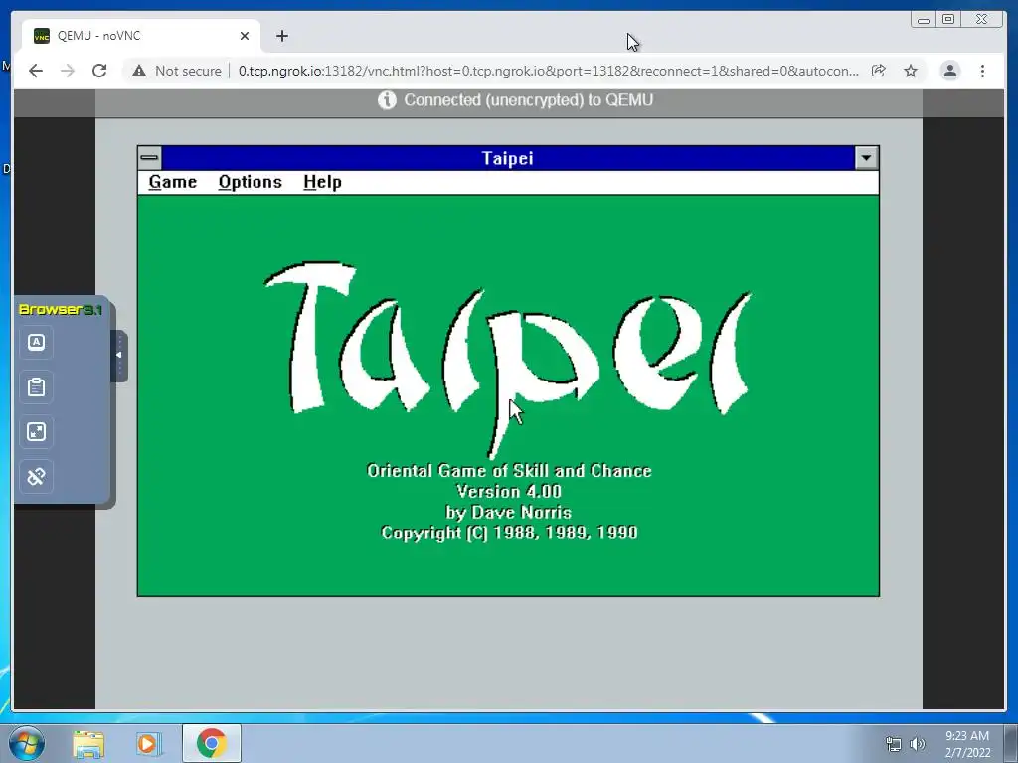Open Windows Media Player from the taskbar

148,744
